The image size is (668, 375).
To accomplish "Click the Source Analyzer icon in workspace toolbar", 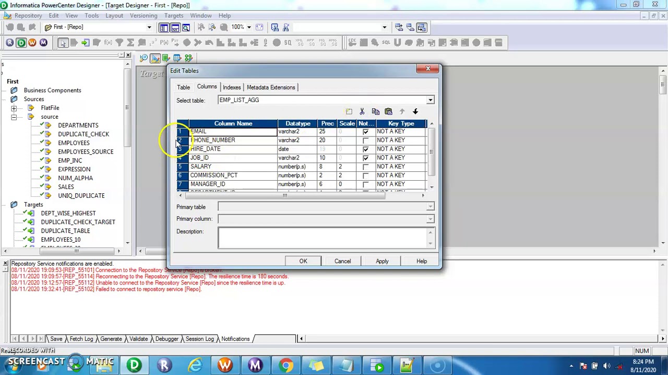I will [144, 58].
